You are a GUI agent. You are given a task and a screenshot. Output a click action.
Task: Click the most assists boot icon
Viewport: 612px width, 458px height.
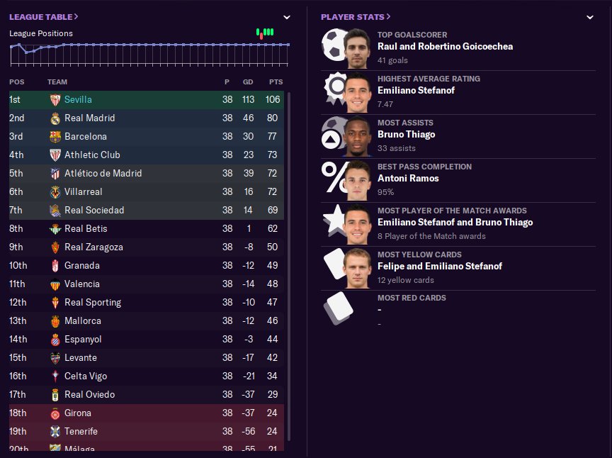(332, 134)
